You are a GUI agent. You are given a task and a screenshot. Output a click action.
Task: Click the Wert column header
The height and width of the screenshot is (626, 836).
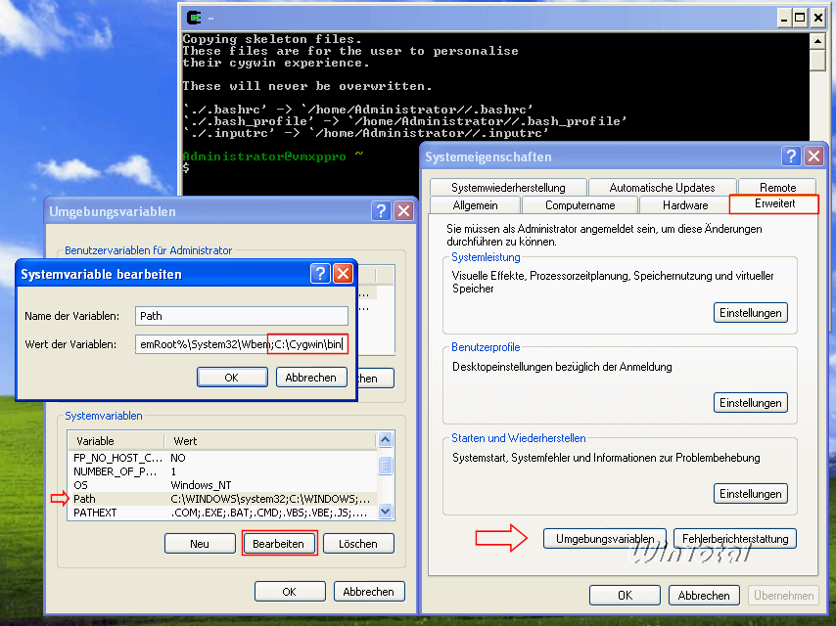[271, 440]
